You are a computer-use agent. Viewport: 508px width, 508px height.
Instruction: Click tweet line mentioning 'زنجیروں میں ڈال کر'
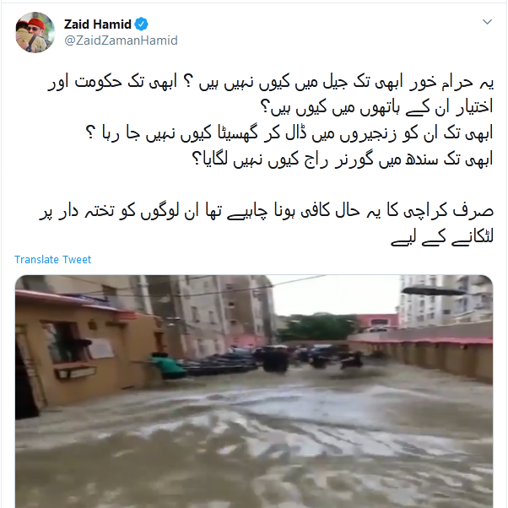(289, 133)
